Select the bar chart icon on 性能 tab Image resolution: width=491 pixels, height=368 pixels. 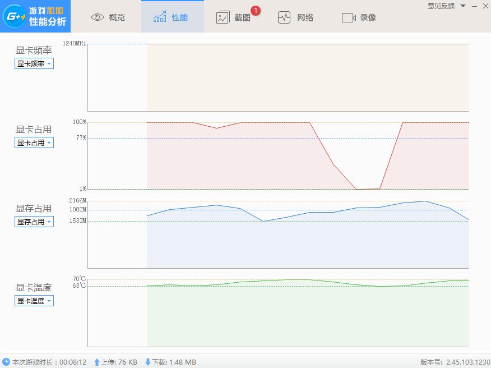(x=159, y=17)
